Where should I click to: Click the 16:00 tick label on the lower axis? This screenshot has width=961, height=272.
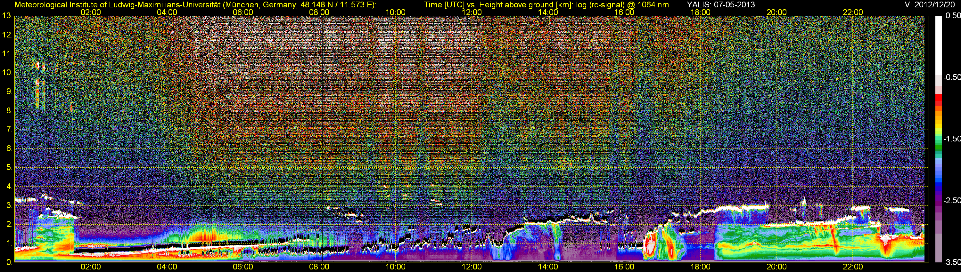pos(624,267)
